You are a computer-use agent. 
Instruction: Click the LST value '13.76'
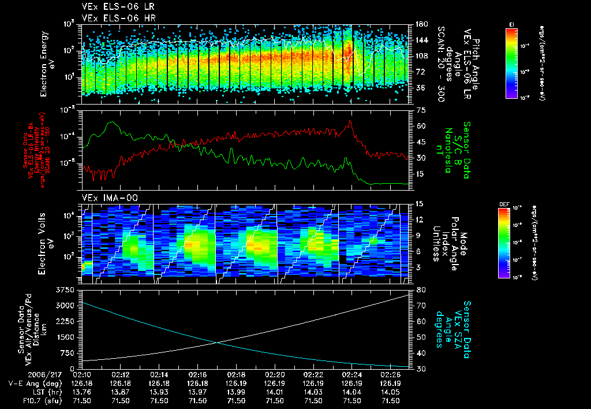pos(81,392)
